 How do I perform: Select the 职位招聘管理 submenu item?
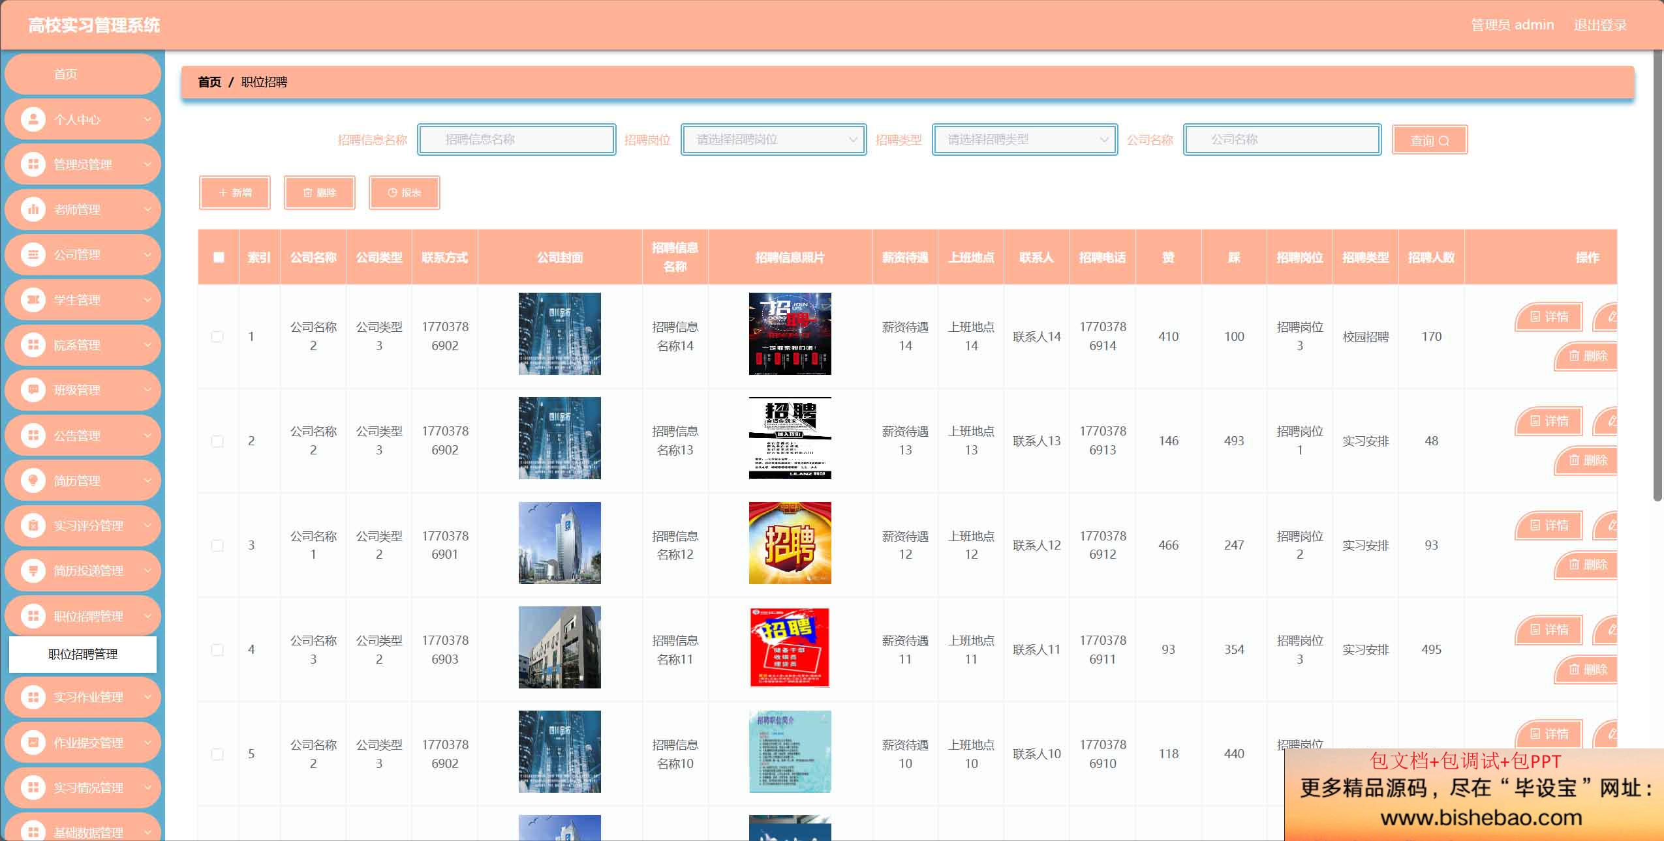pos(83,654)
